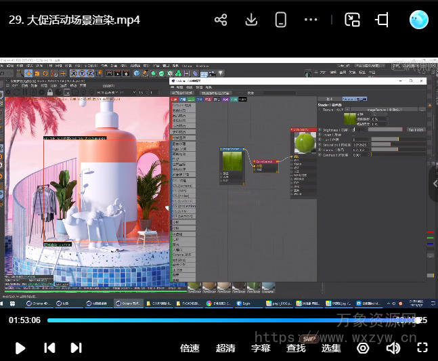Mute the volume speaker icon

click(x=393, y=348)
